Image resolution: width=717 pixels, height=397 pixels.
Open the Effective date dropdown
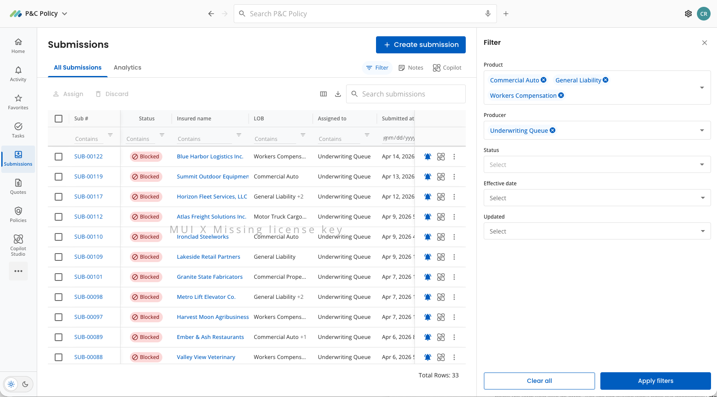(x=597, y=198)
